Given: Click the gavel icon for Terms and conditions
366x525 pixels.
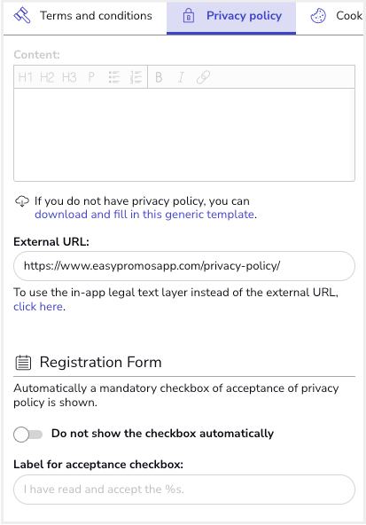Looking at the screenshot, I should (x=22, y=15).
